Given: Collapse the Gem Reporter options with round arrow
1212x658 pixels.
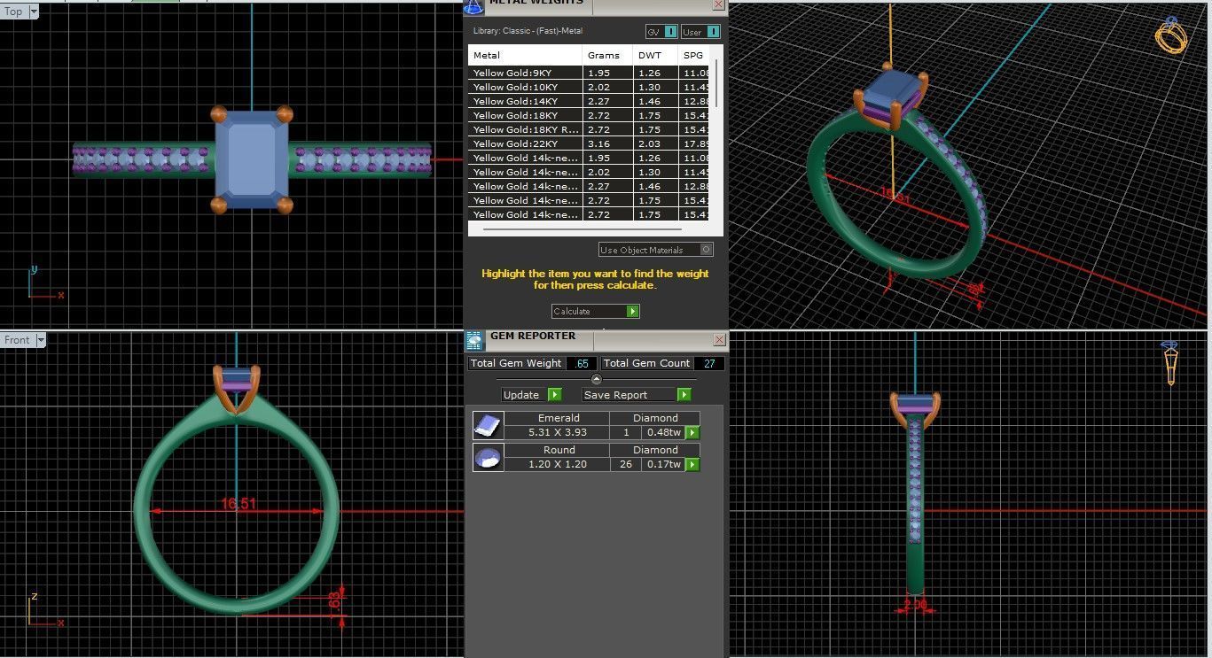Looking at the screenshot, I should pos(597,379).
